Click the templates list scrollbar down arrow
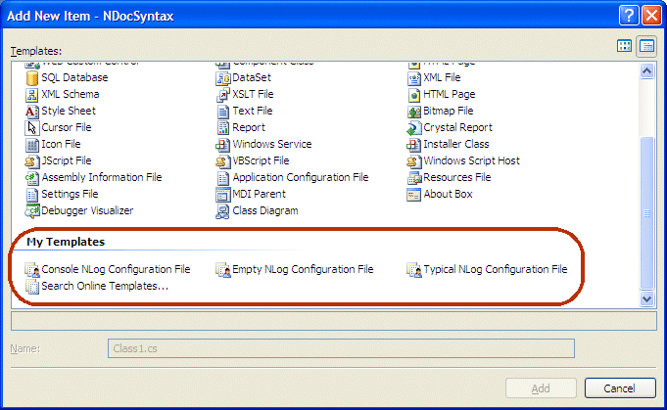This screenshot has height=410, width=667. click(646, 298)
